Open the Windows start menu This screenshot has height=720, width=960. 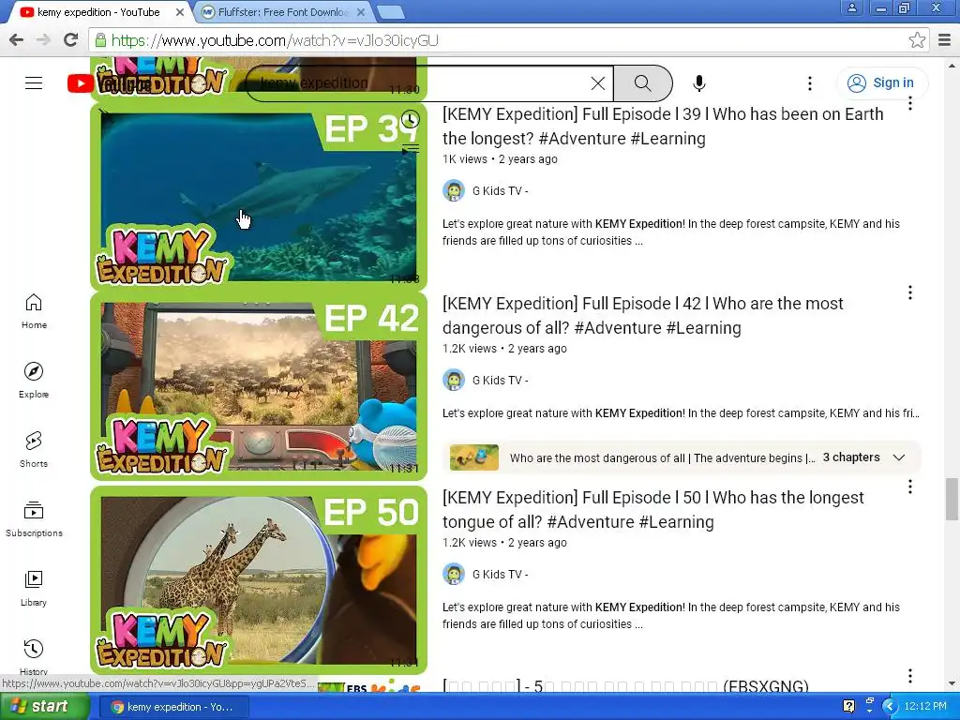coord(44,707)
